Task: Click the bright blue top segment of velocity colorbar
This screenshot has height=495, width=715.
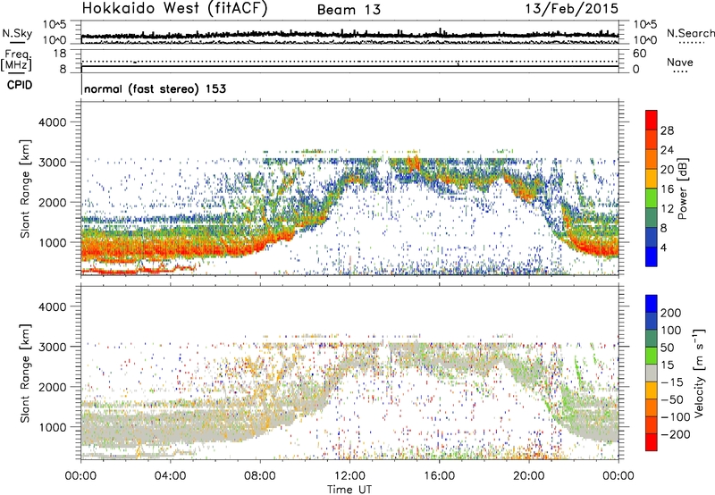Action: [652, 304]
